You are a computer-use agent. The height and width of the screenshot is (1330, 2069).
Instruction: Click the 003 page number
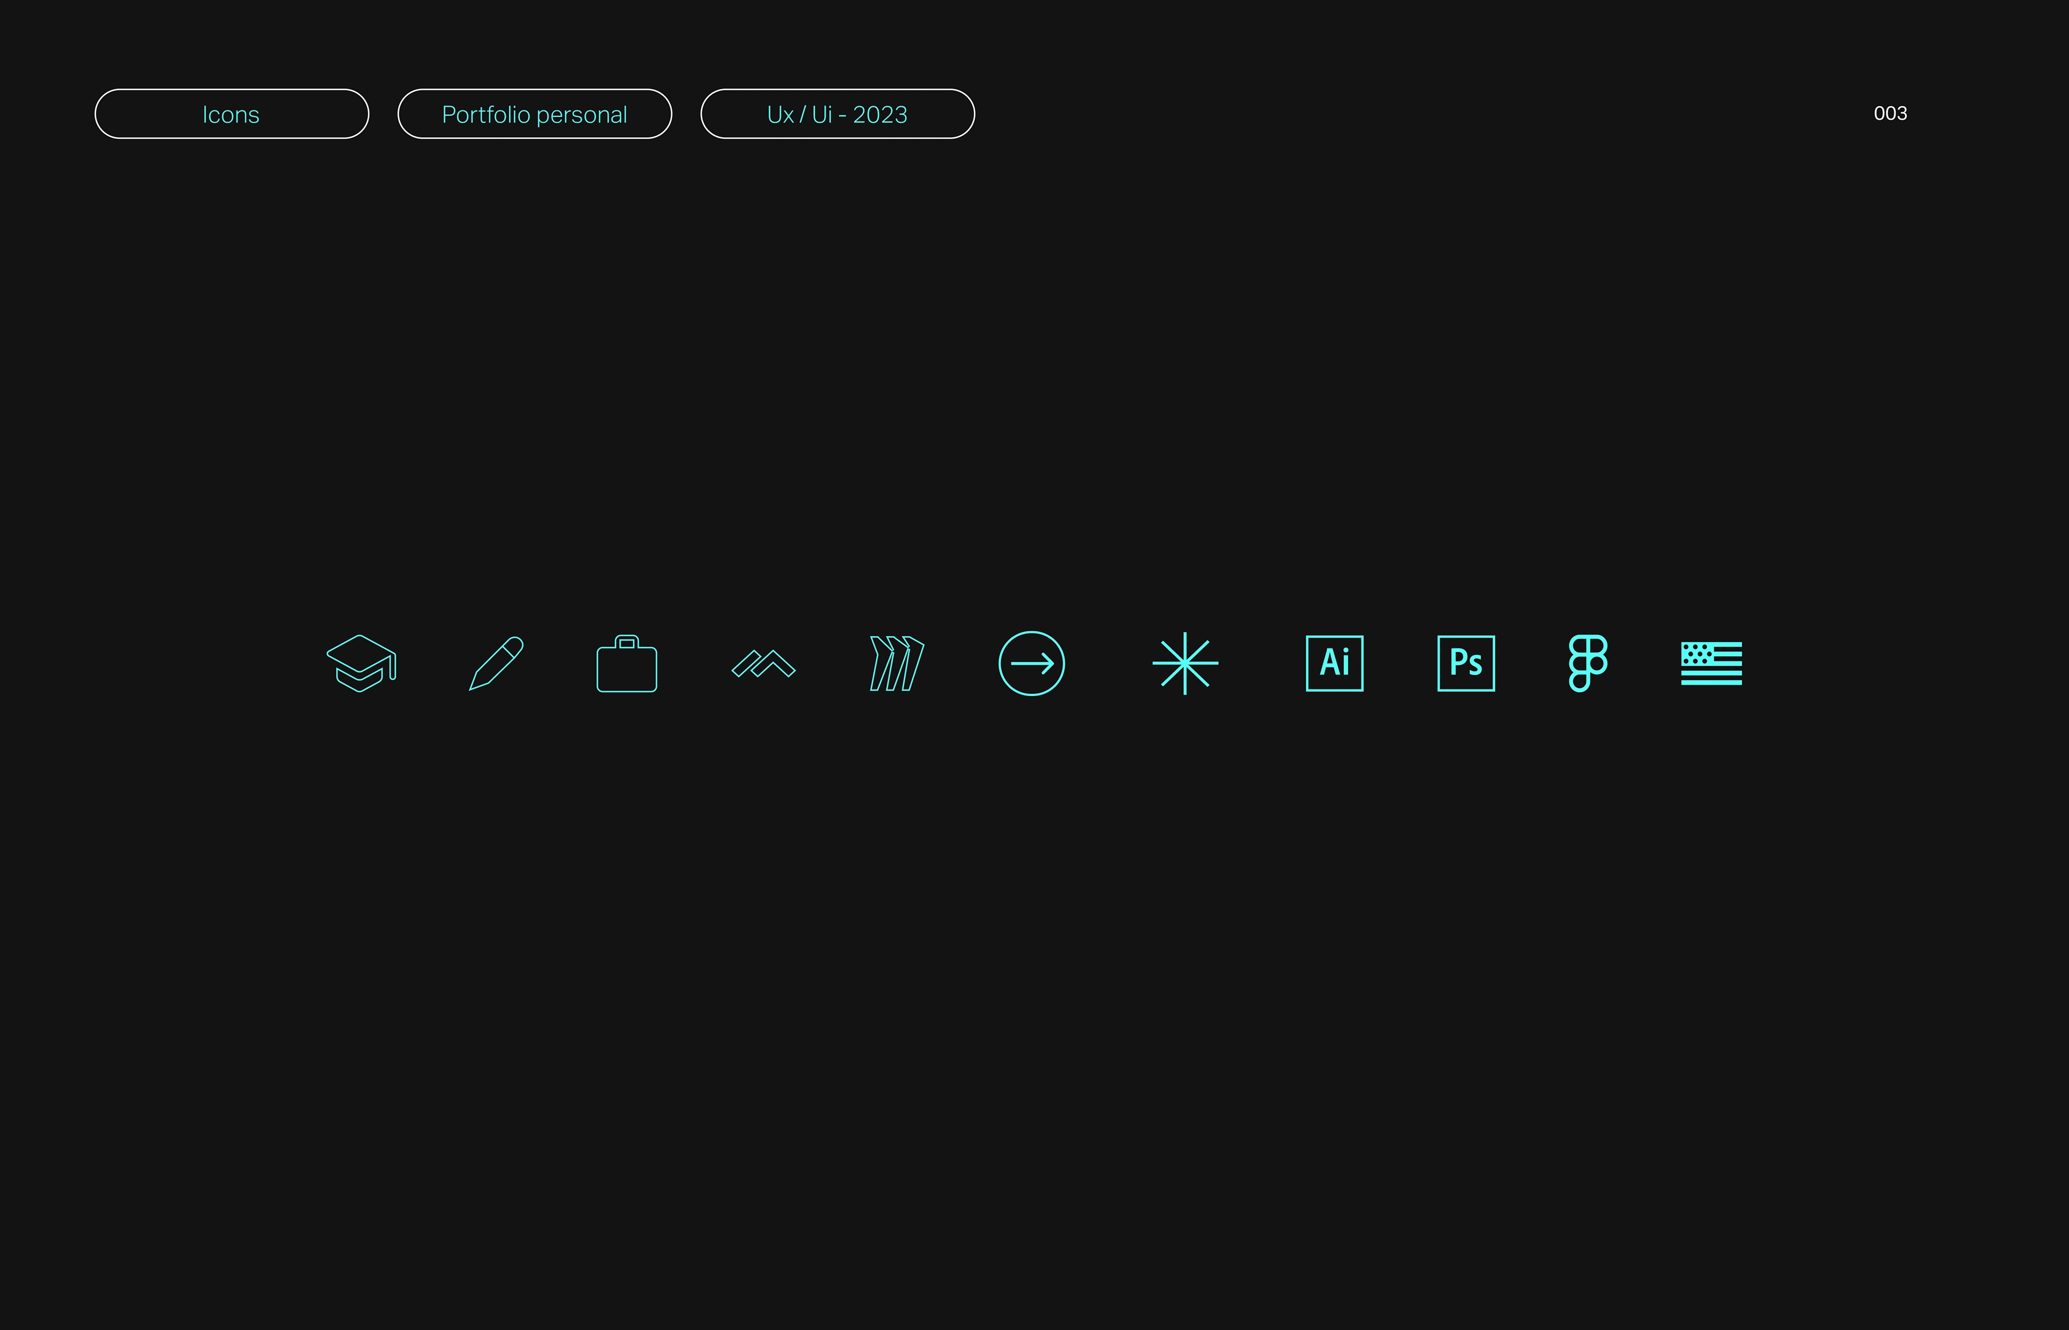pos(1890,114)
